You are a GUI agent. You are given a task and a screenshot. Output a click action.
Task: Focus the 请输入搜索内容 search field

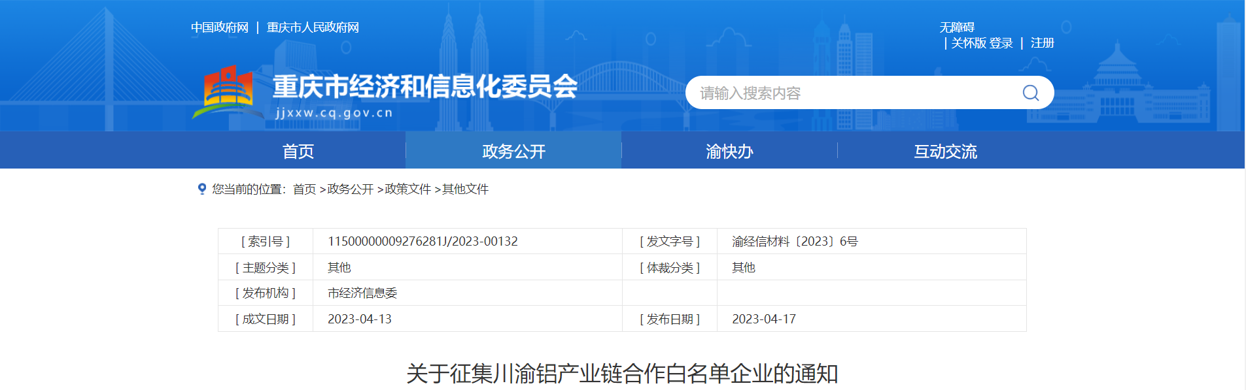[850, 93]
